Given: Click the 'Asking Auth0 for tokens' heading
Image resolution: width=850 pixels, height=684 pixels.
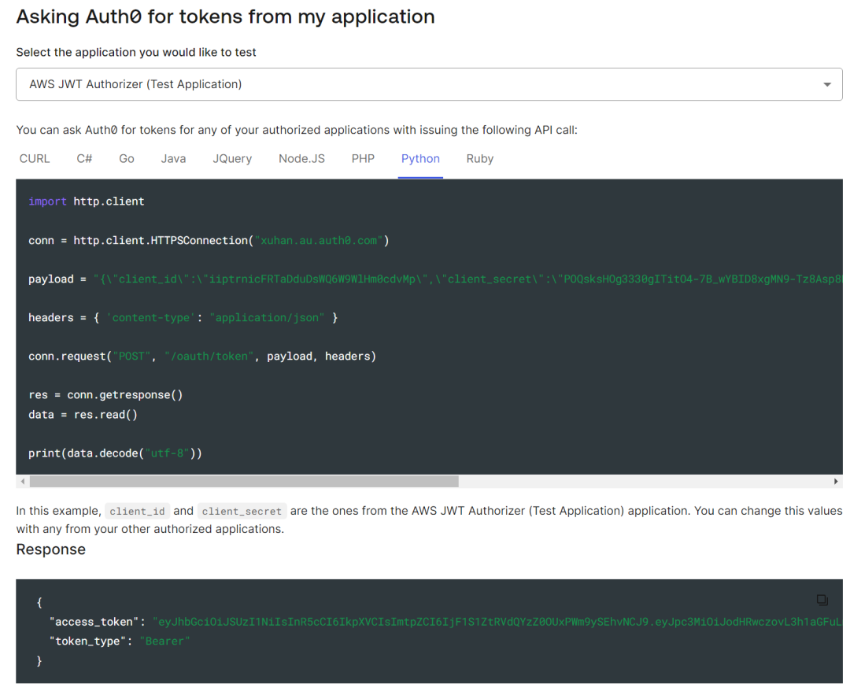Looking at the screenshot, I should (226, 17).
